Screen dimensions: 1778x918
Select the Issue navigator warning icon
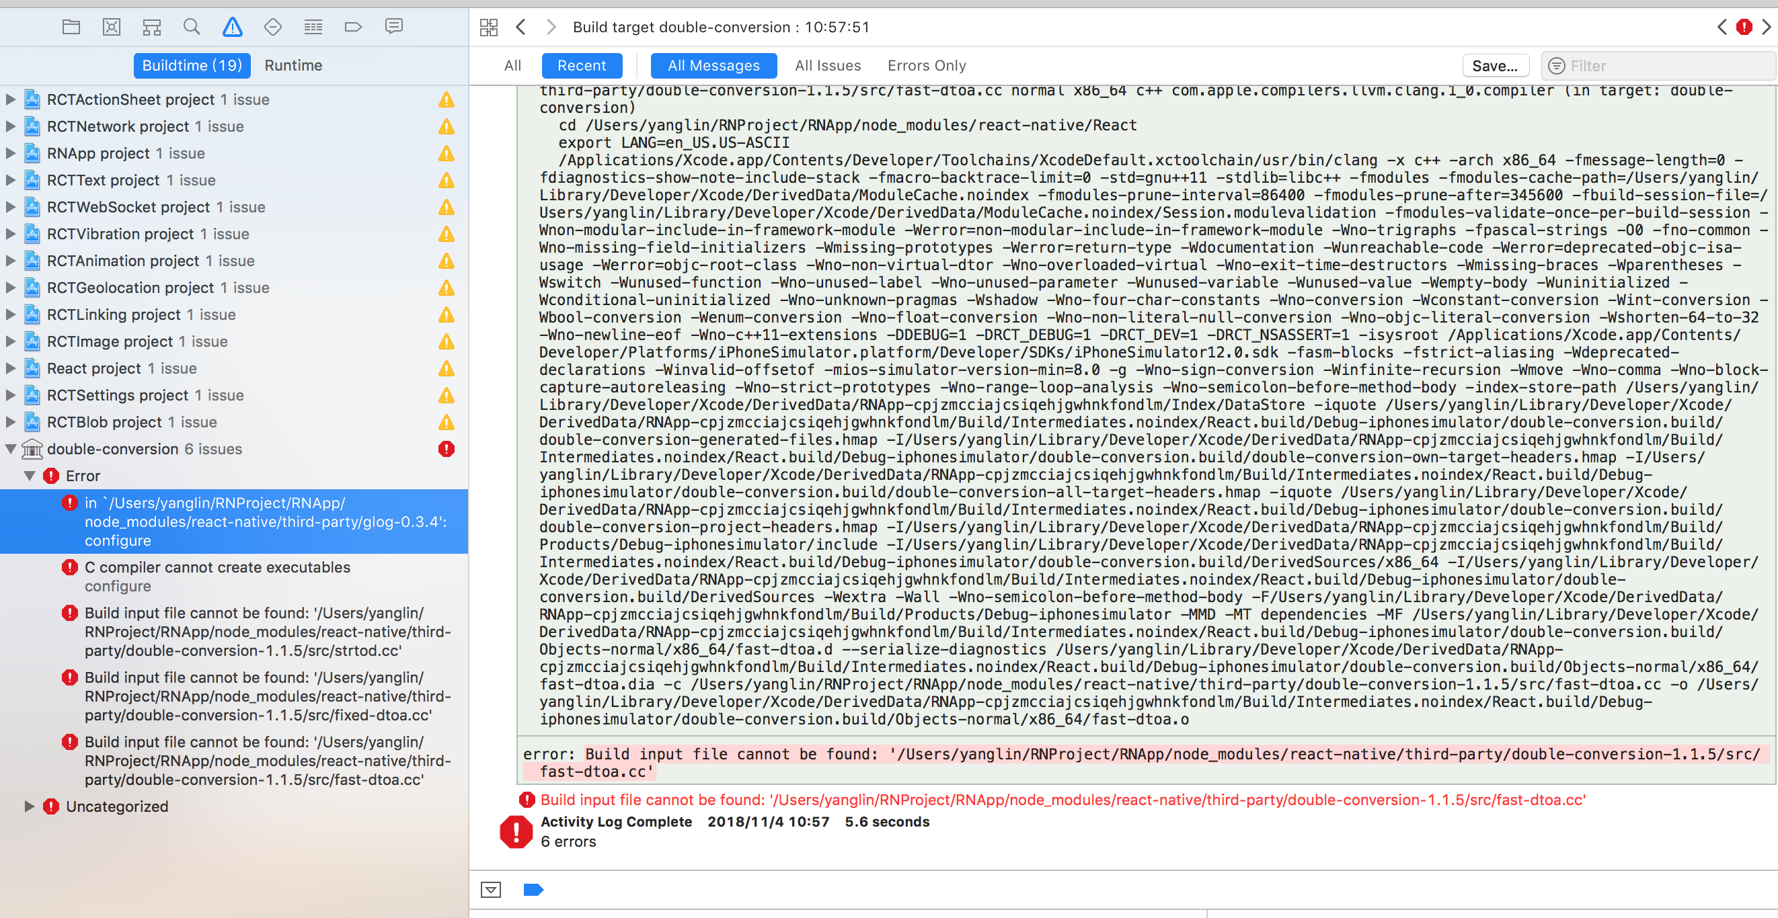[x=233, y=28]
